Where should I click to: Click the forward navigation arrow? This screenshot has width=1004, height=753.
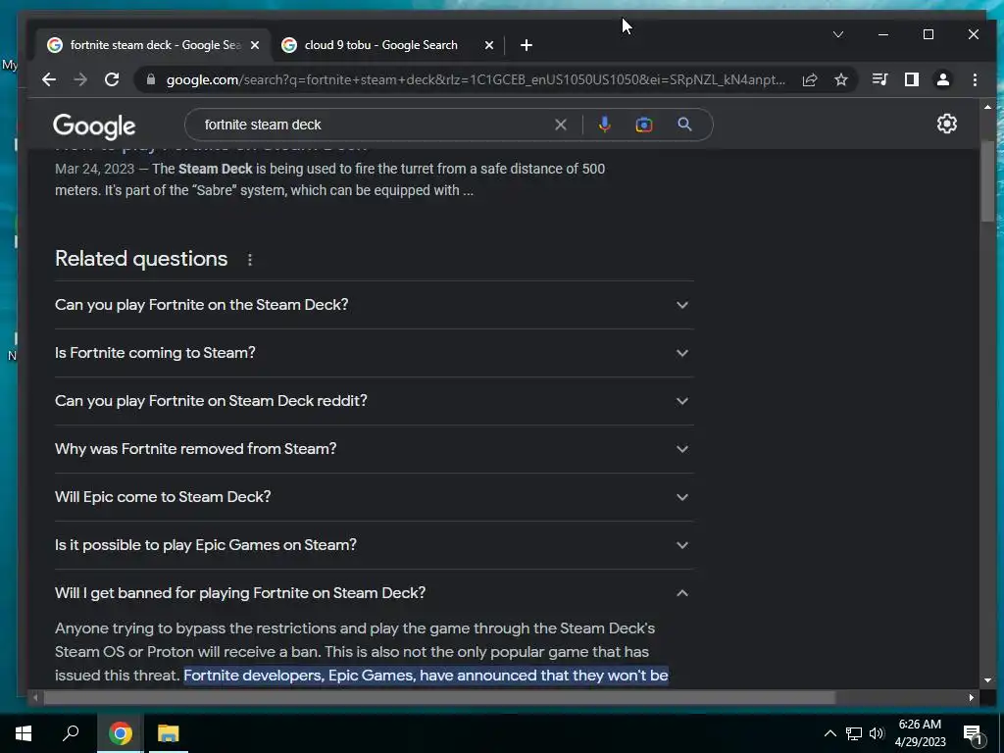click(80, 79)
